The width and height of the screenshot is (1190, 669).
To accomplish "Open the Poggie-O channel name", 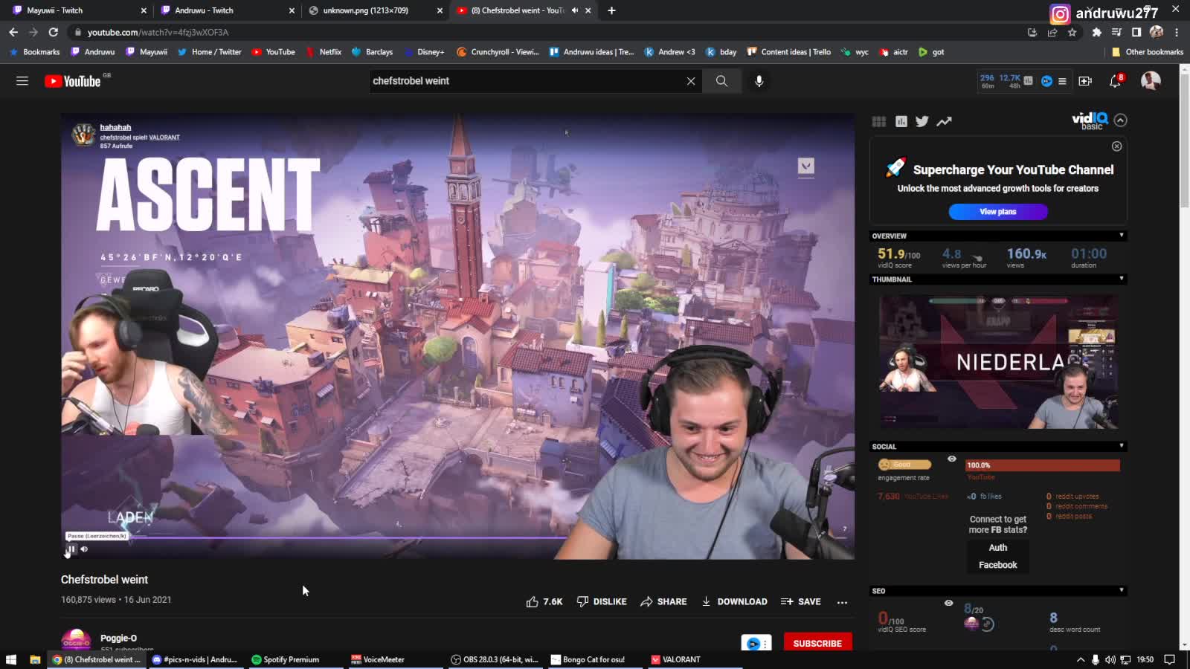I will 118,638.
